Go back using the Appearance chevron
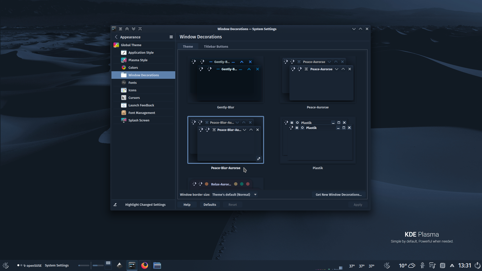482x271 pixels. [116, 37]
